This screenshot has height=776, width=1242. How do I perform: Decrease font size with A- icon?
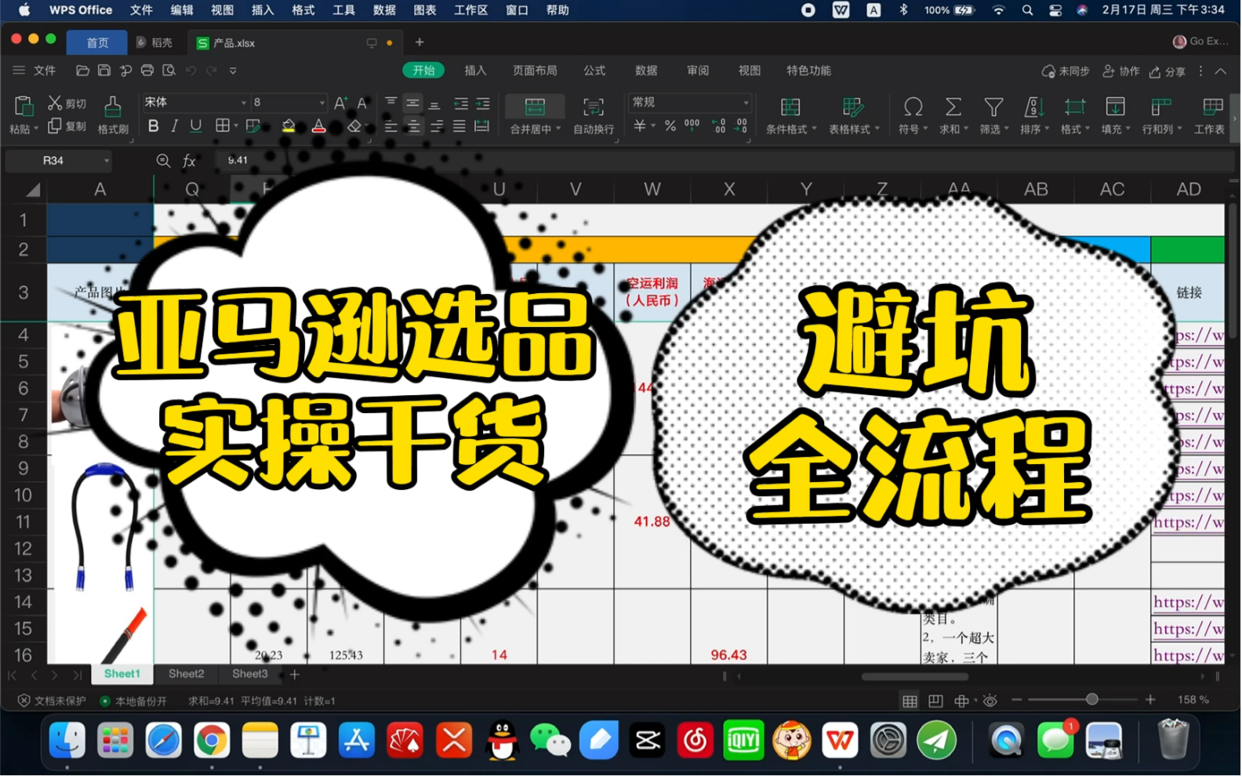coord(362,103)
